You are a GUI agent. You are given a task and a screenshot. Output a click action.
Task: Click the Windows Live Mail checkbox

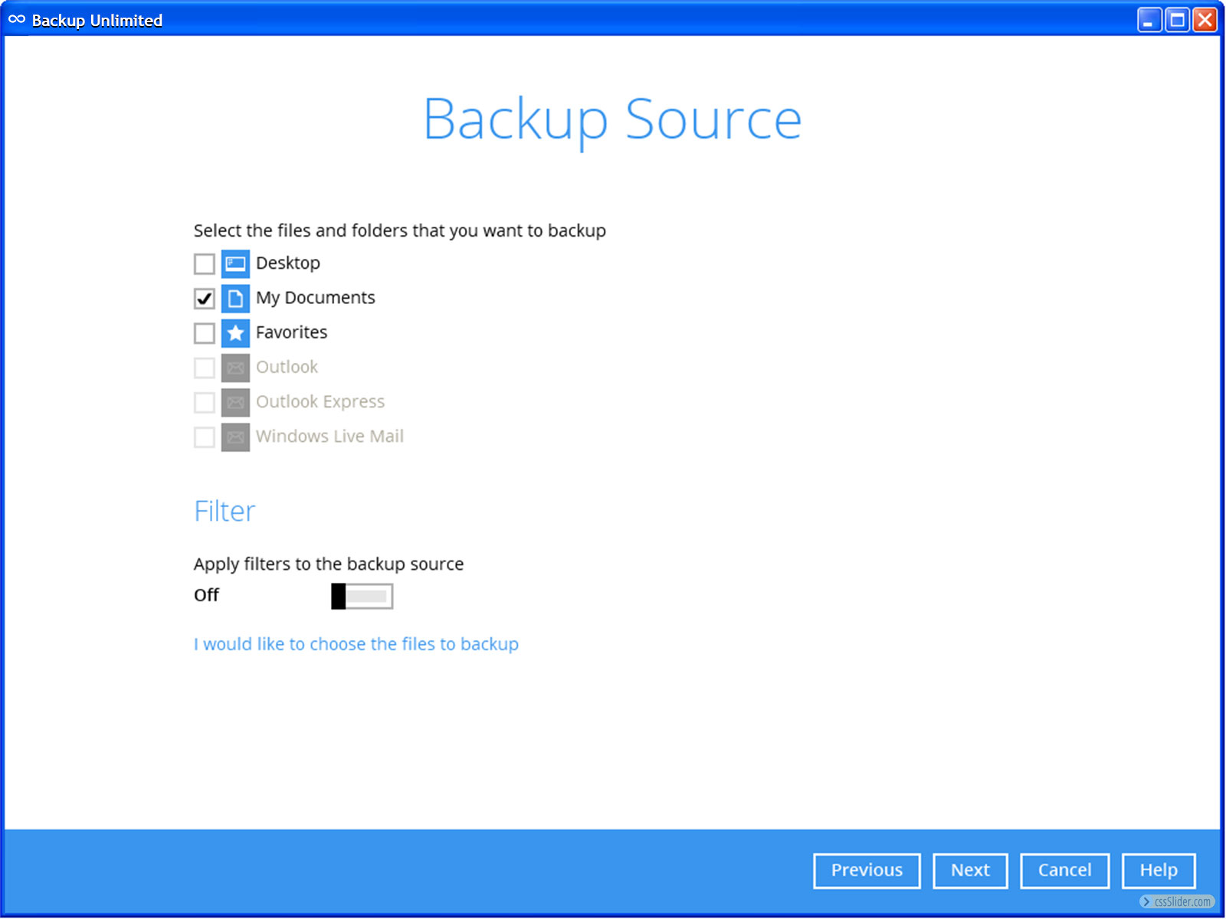click(204, 437)
